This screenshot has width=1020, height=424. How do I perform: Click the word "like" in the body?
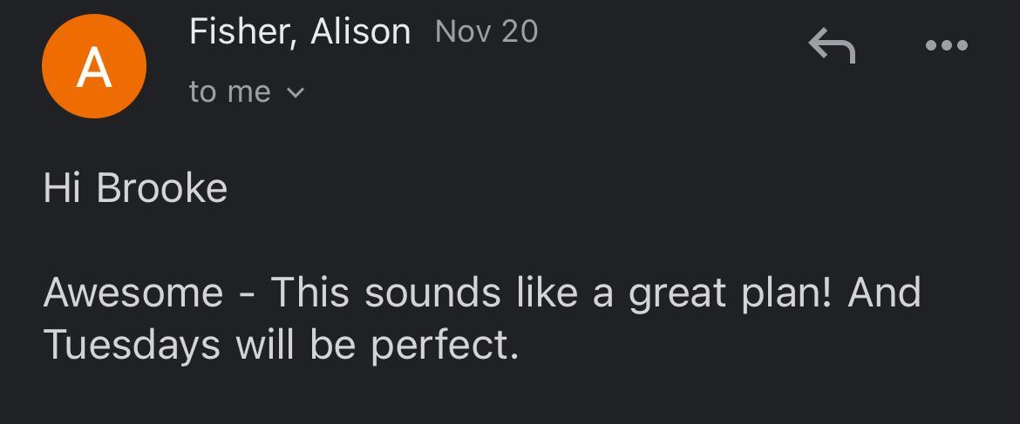(547, 293)
